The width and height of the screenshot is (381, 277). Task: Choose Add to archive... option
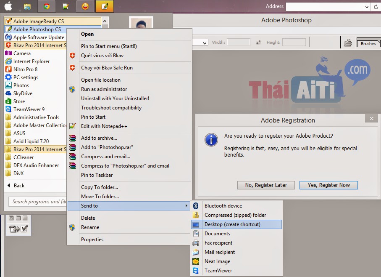[x=129, y=138]
